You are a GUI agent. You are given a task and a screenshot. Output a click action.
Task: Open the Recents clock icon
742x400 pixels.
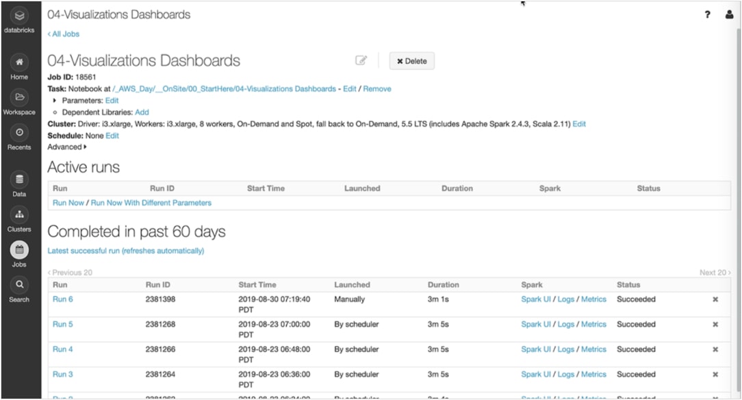coord(19,132)
